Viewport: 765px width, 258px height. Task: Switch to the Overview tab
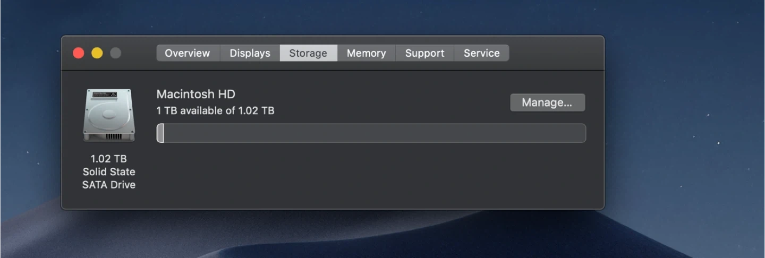click(x=187, y=53)
